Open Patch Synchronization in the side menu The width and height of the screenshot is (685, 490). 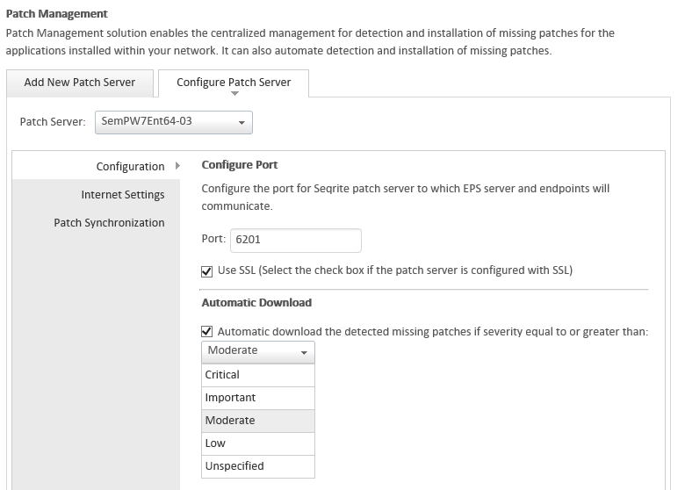pyautogui.click(x=96, y=223)
